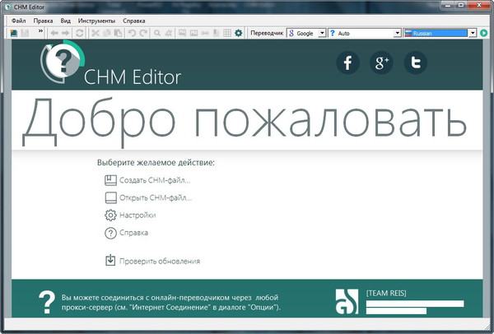Open the Facebook page icon
The height and width of the screenshot is (334, 494).
pos(348,63)
